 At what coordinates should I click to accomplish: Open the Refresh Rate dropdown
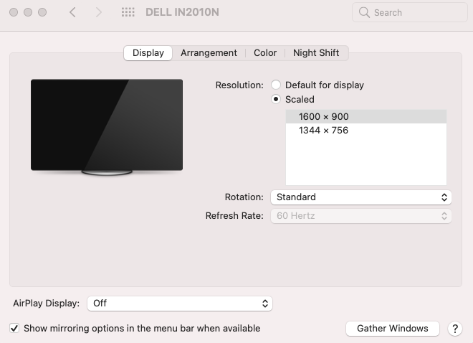tap(361, 216)
